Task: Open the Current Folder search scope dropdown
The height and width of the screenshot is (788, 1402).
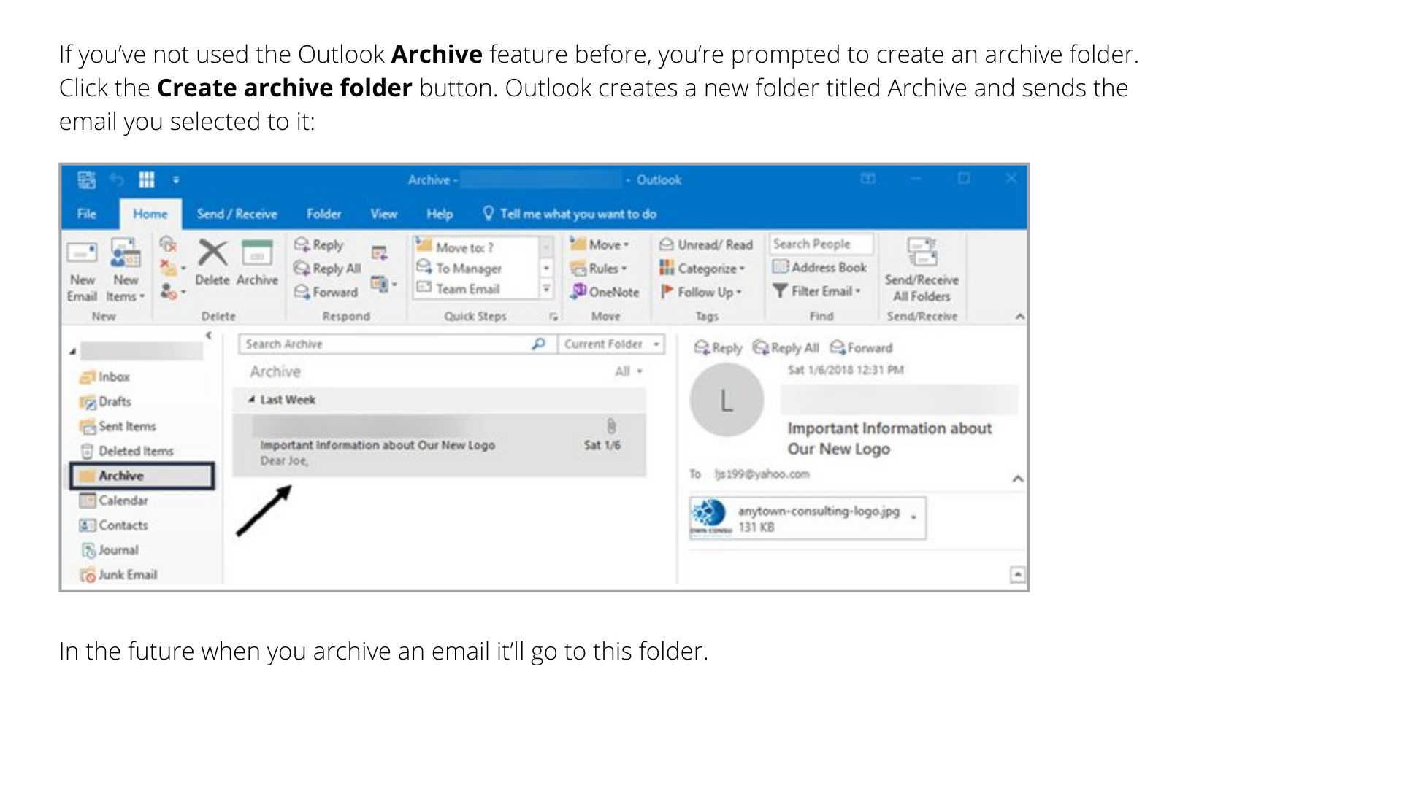Action: click(x=612, y=344)
